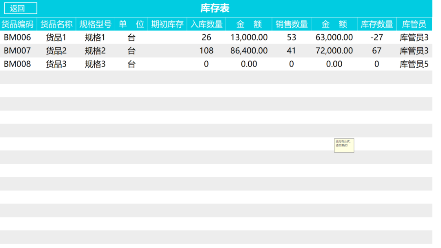441x248 pixels.
Task: Click the yellow formula warning note
Action: (x=344, y=145)
